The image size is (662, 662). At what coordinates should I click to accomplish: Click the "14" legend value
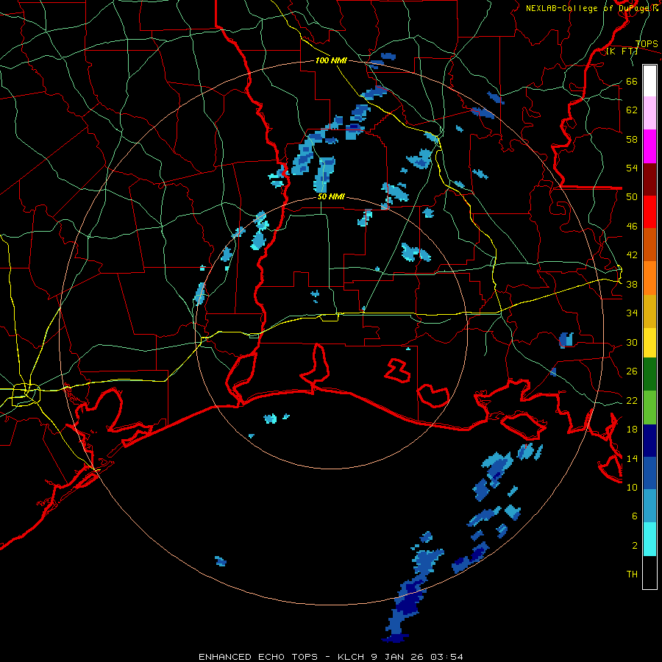(632, 458)
